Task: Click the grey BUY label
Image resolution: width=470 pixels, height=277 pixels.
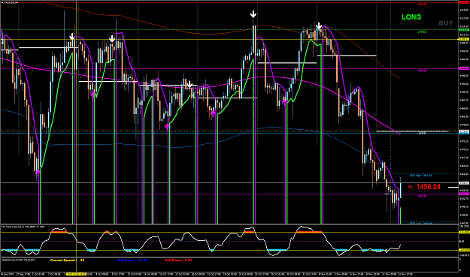Action: click(446, 23)
